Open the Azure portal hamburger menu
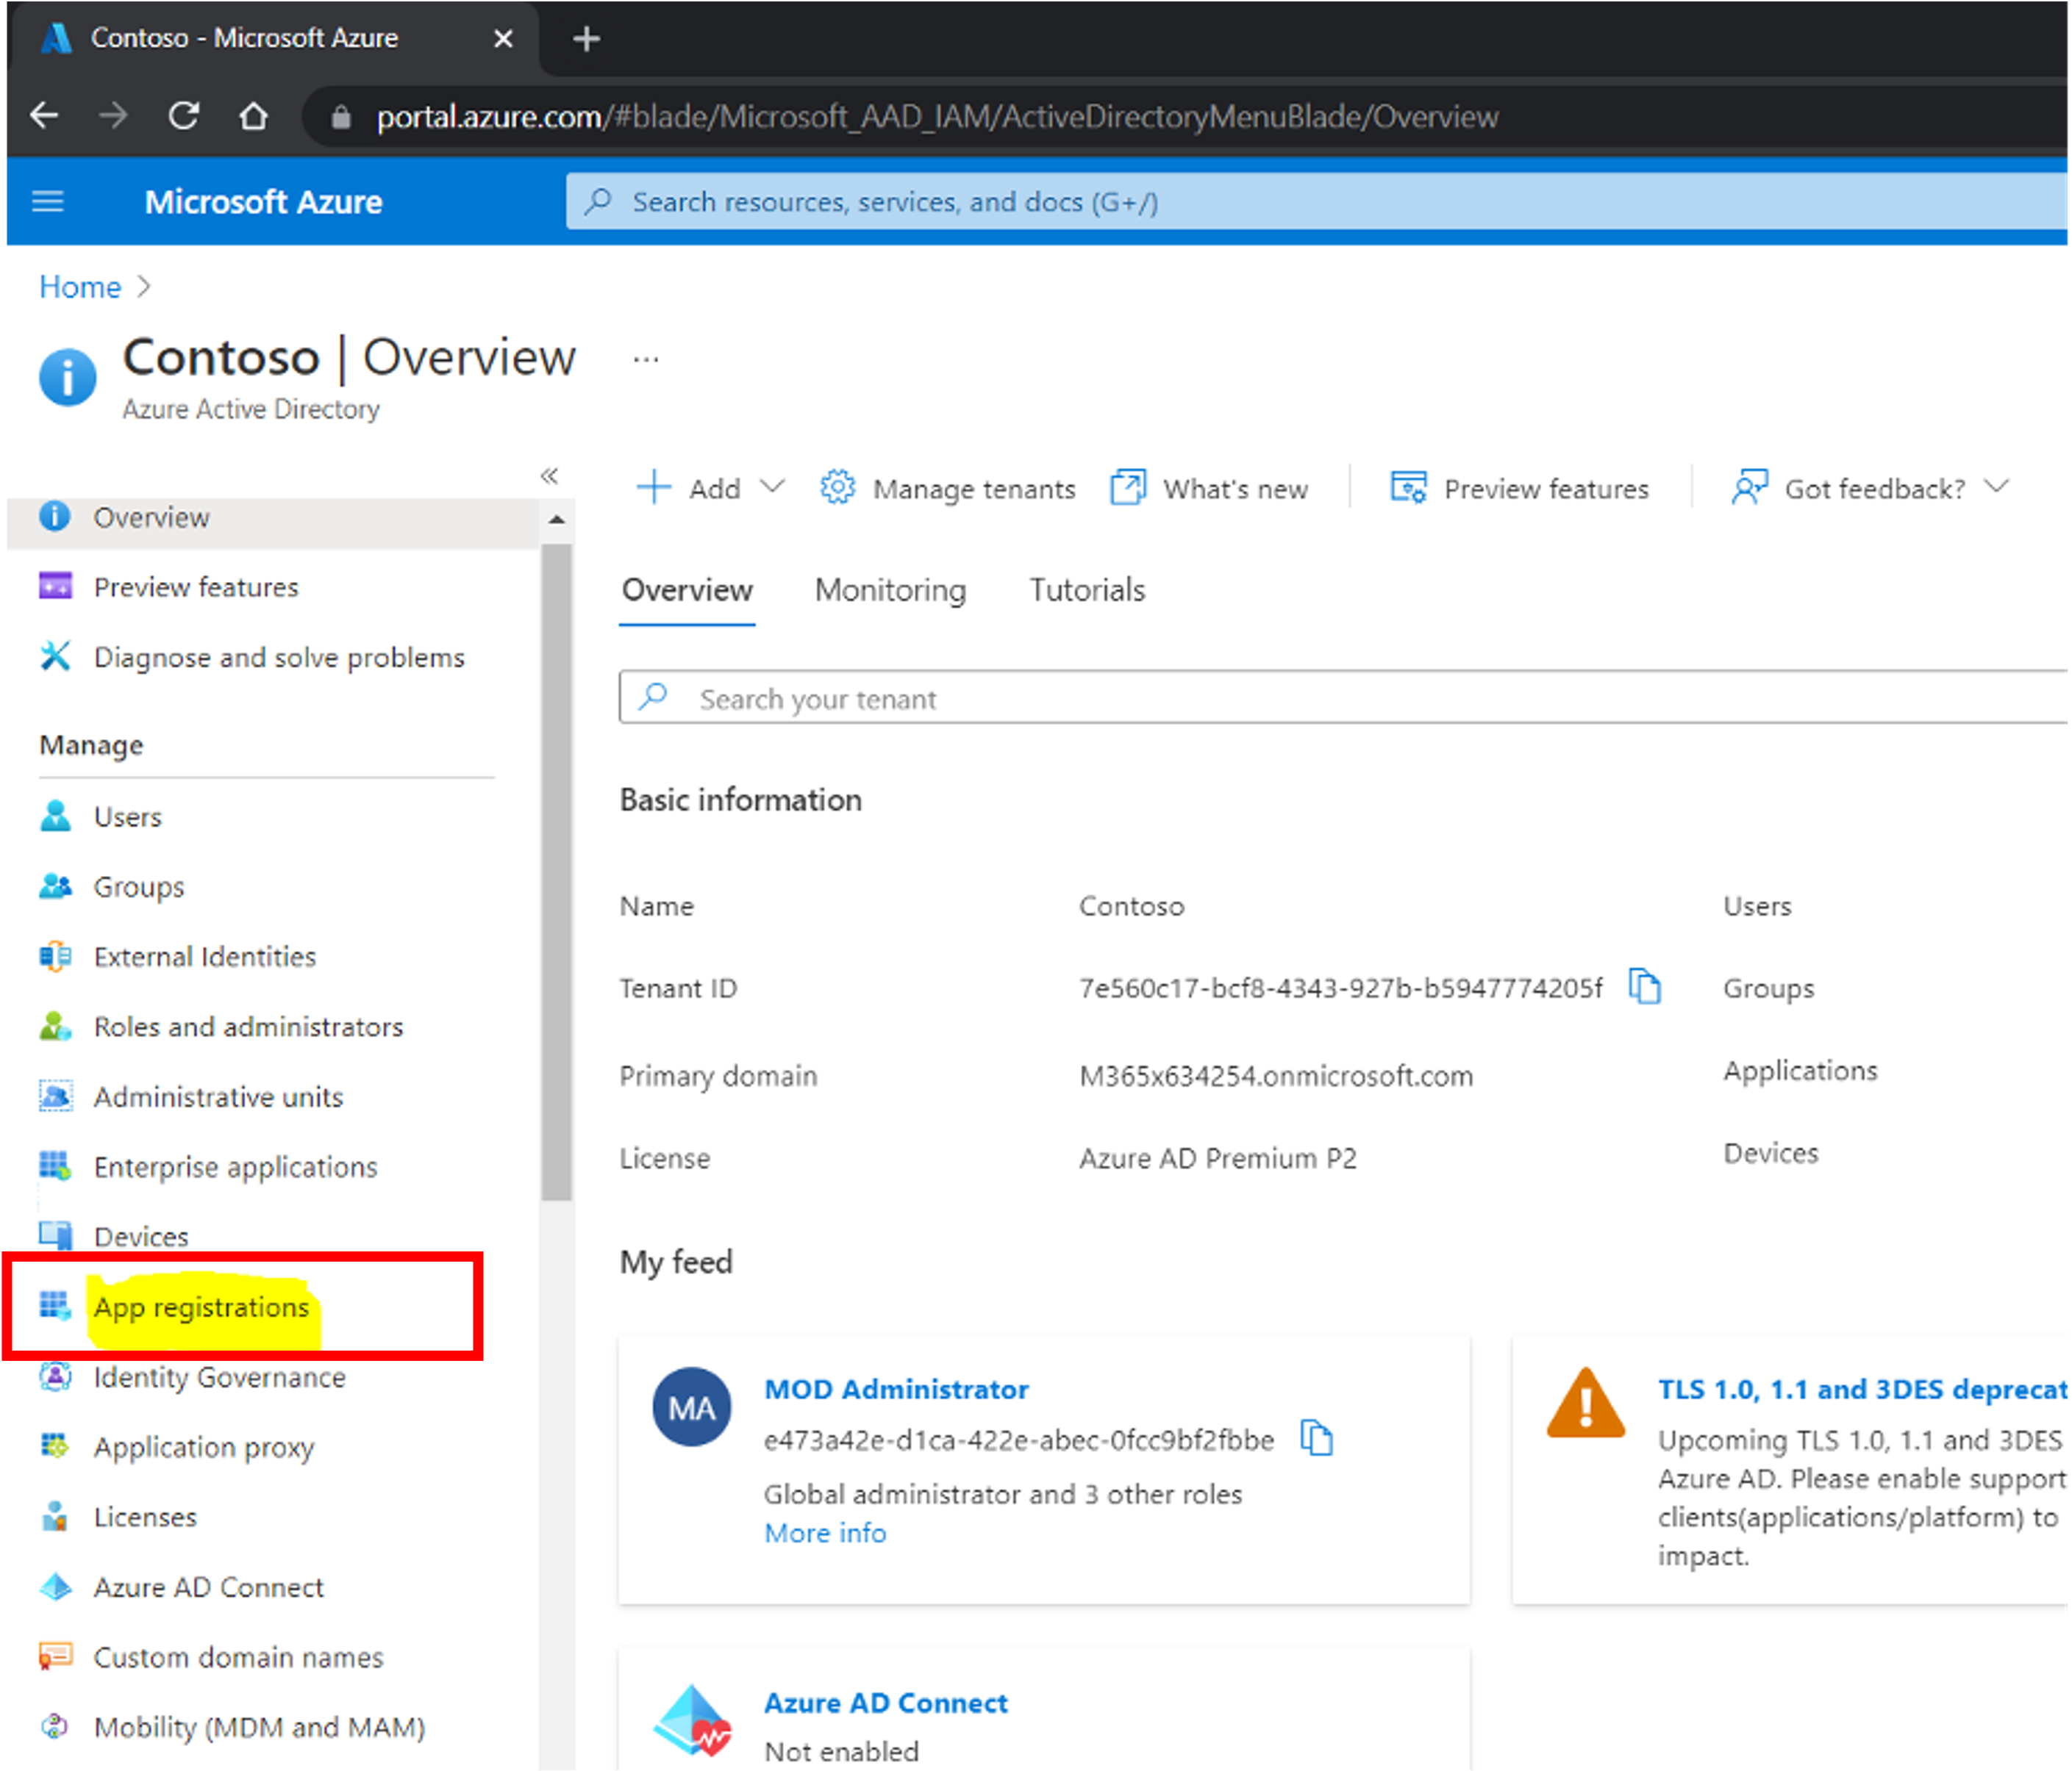The height and width of the screenshot is (1771, 2072). coord(48,202)
